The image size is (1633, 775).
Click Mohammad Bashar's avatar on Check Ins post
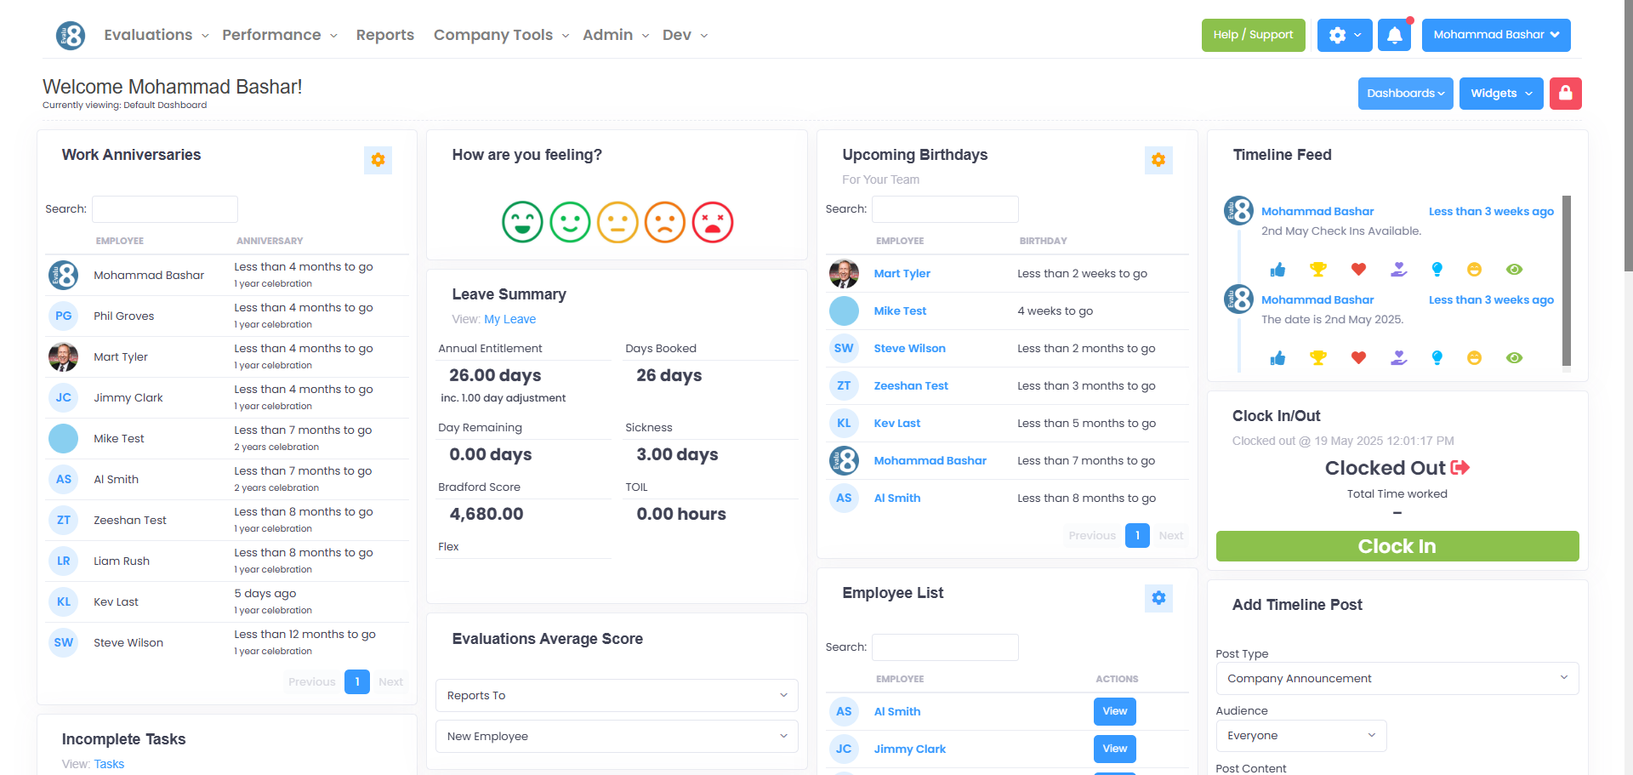[x=1239, y=210]
